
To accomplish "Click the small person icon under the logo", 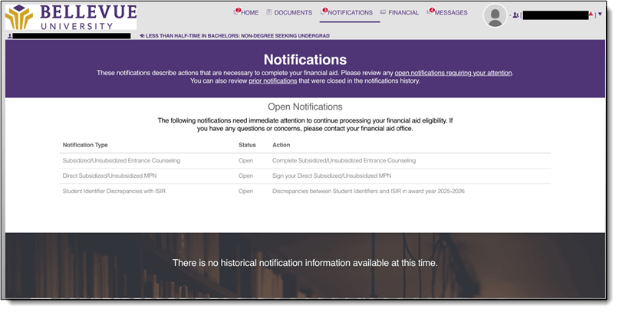I will (x=10, y=36).
